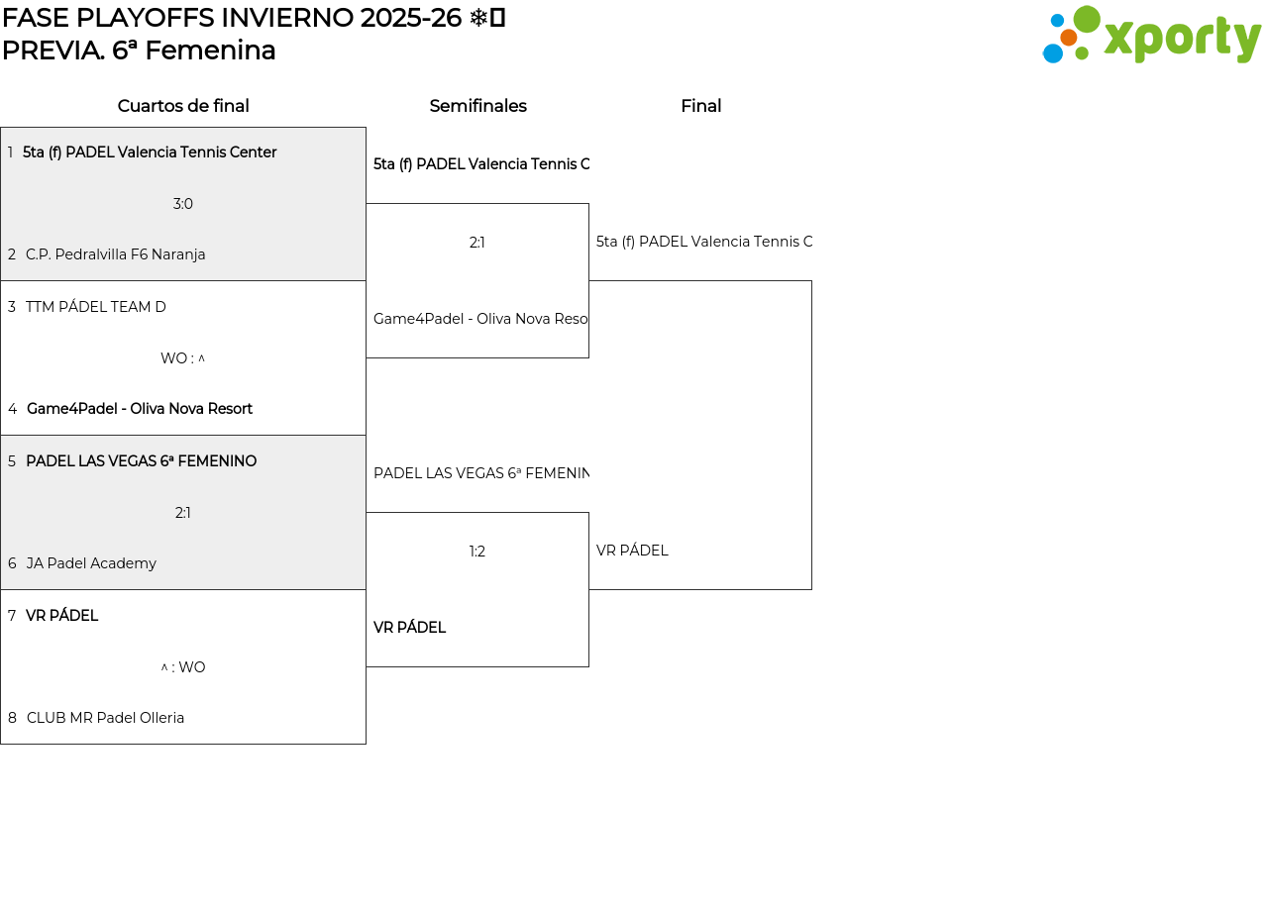This screenshot has height=907, width=1268.
Task: Open the walkover result above CLUB MR Padel Olleria
Action: pos(183,667)
